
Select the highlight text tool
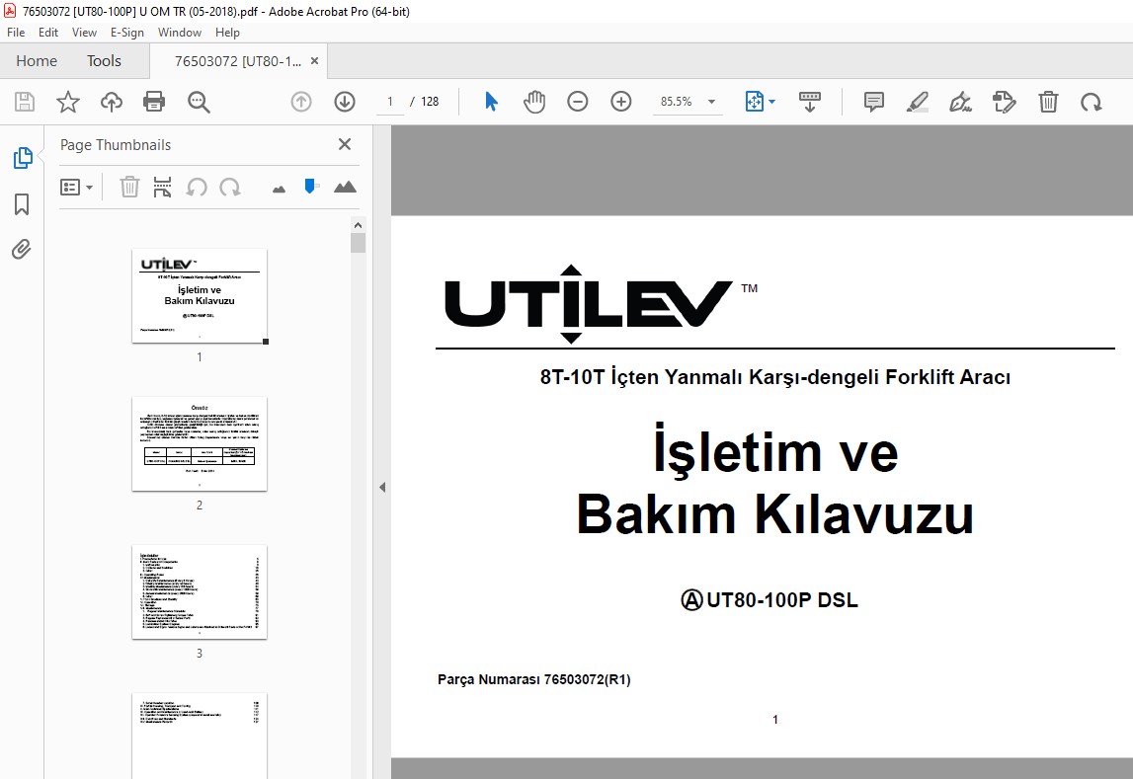(917, 102)
